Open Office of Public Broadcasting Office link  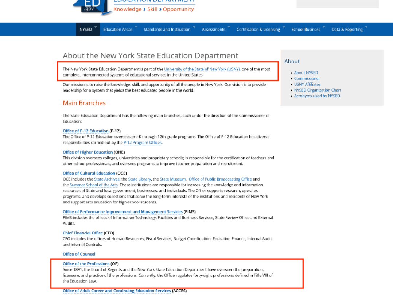click(x=220, y=179)
